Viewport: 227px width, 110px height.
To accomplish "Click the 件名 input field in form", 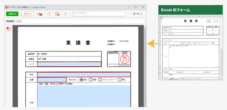I will [x=84, y=74].
